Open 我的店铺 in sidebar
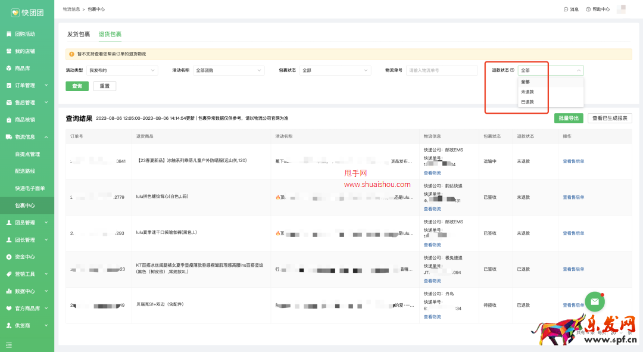643x352 pixels. (24, 51)
